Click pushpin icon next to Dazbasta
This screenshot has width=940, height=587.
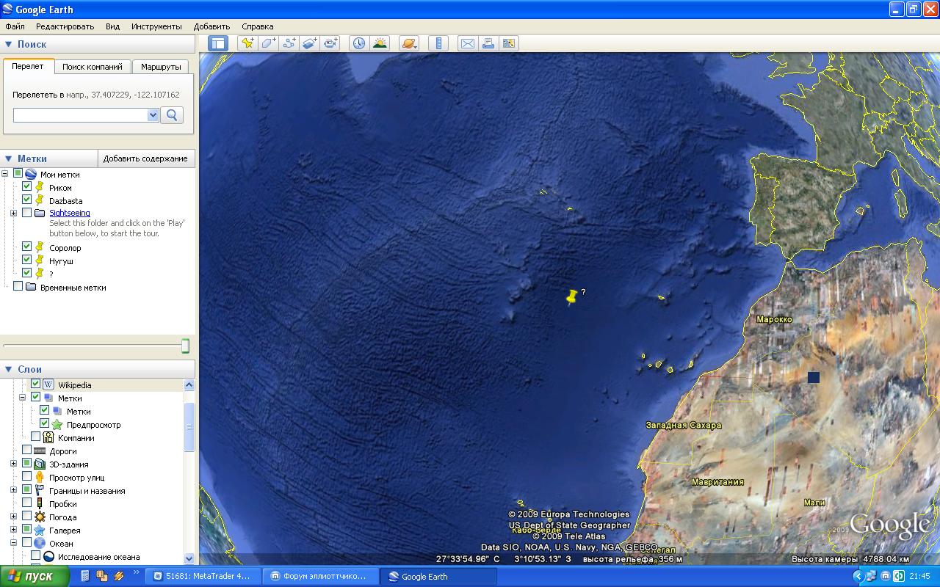[40, 200]
